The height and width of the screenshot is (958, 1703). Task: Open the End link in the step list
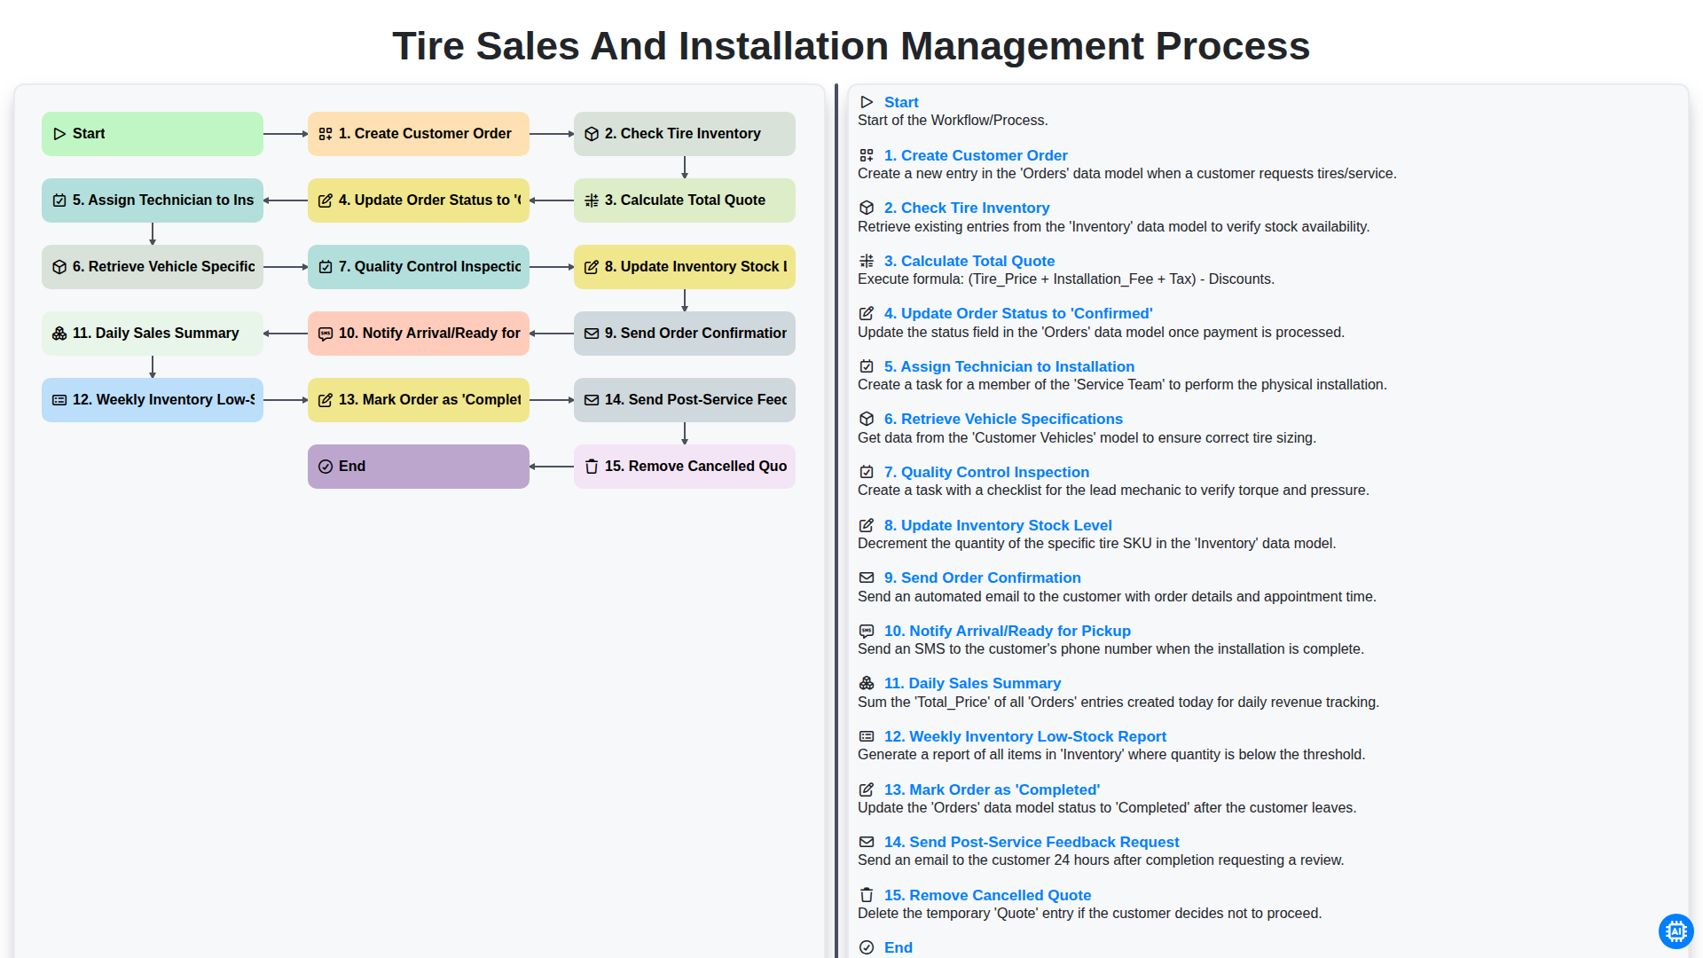tap(899, 947)
